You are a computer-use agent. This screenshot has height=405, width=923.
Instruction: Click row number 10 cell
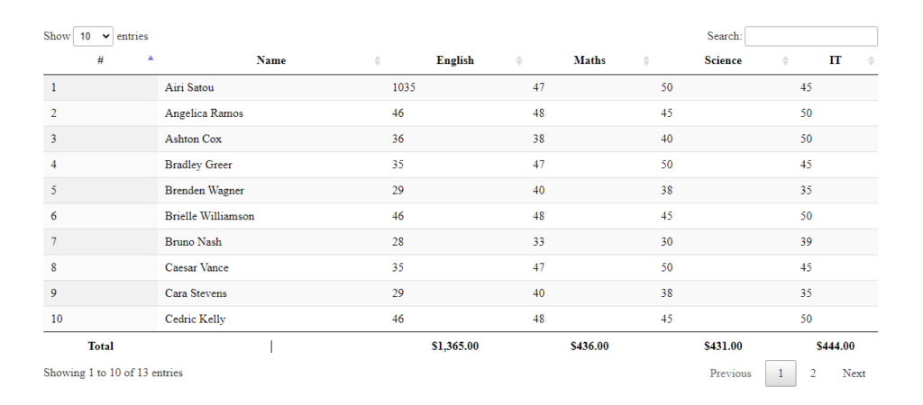101,319
